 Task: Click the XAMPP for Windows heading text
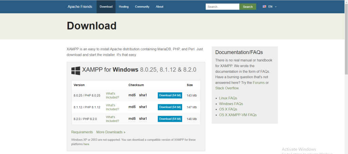click(139, 70)
